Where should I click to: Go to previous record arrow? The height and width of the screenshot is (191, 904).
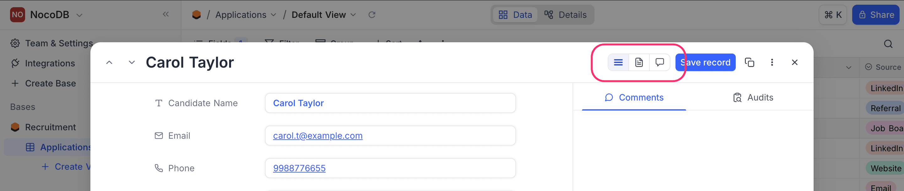pos(109,63)
